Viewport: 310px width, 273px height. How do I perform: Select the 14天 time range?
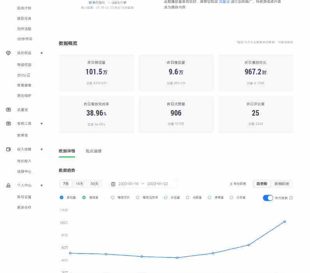coord(80,184)
